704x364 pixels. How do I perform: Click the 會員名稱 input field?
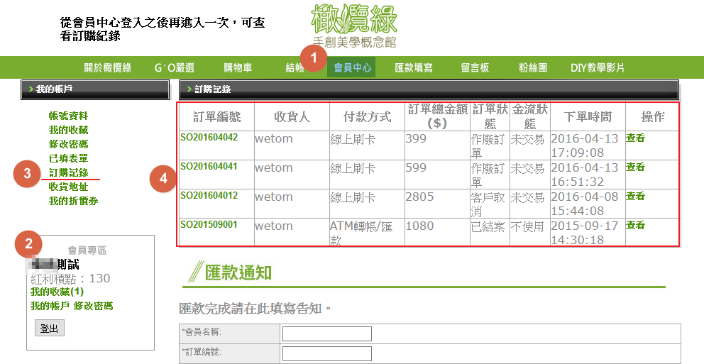326,333
